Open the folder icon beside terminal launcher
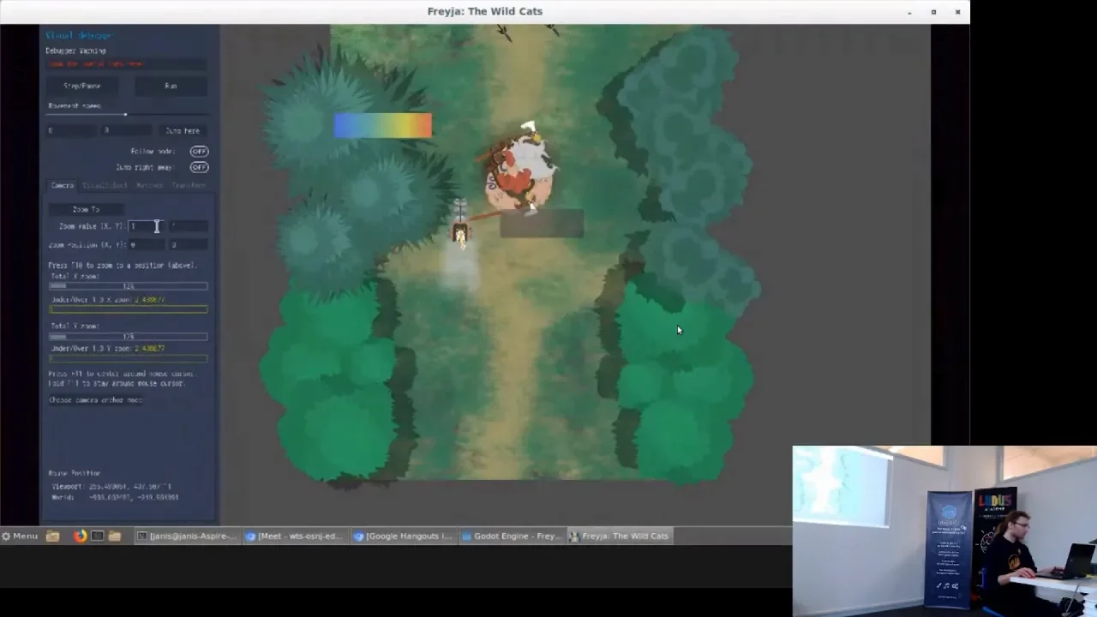This screenshot has width=1097, height=617. tap(115, 536)
